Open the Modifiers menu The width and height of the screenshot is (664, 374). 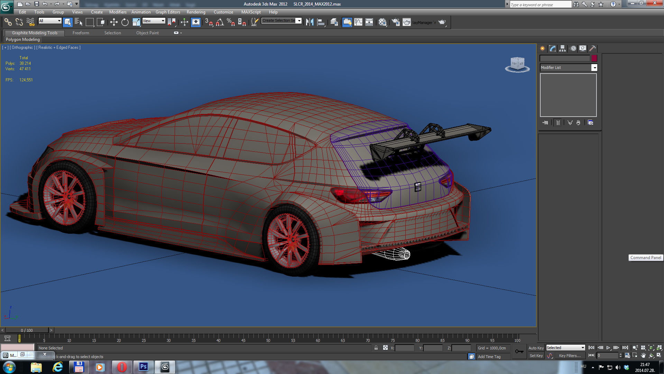(x=118, y=12)
